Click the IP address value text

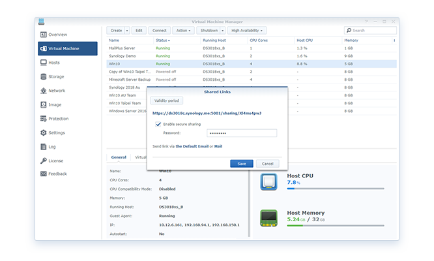(199, 225)
